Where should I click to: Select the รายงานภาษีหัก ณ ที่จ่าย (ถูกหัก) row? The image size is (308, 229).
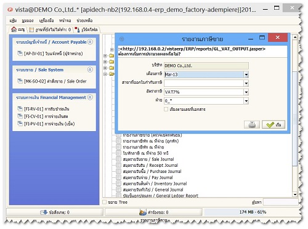(151, 141)
